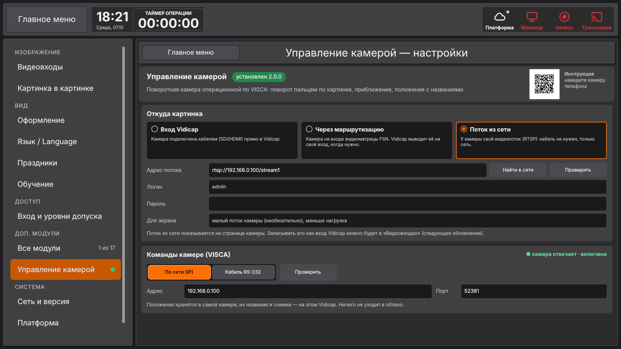
Task: Focus the Пароль field
Action: 408,204
